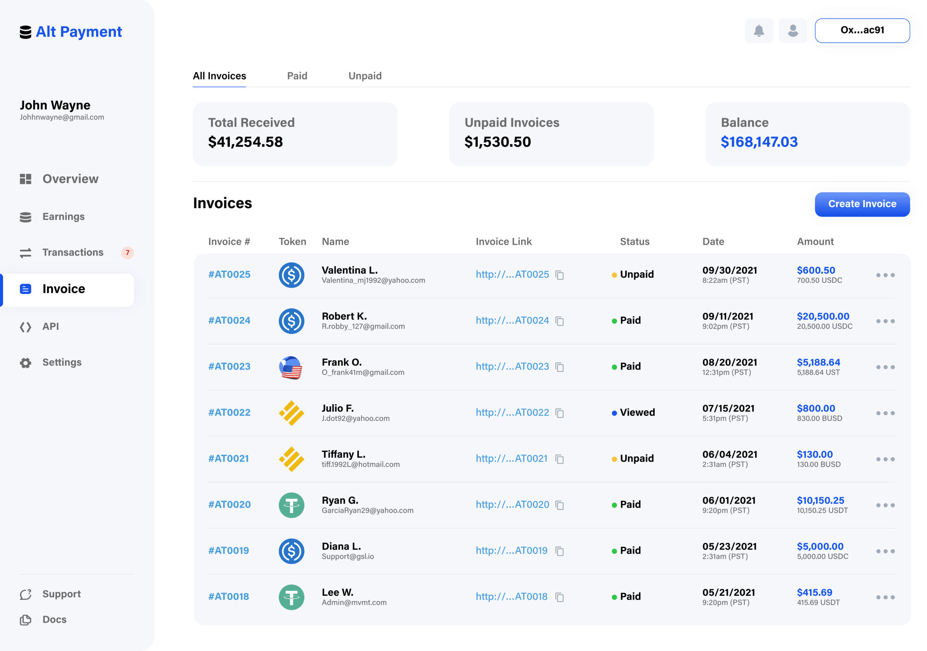Click the Date column header

(713, 242)
